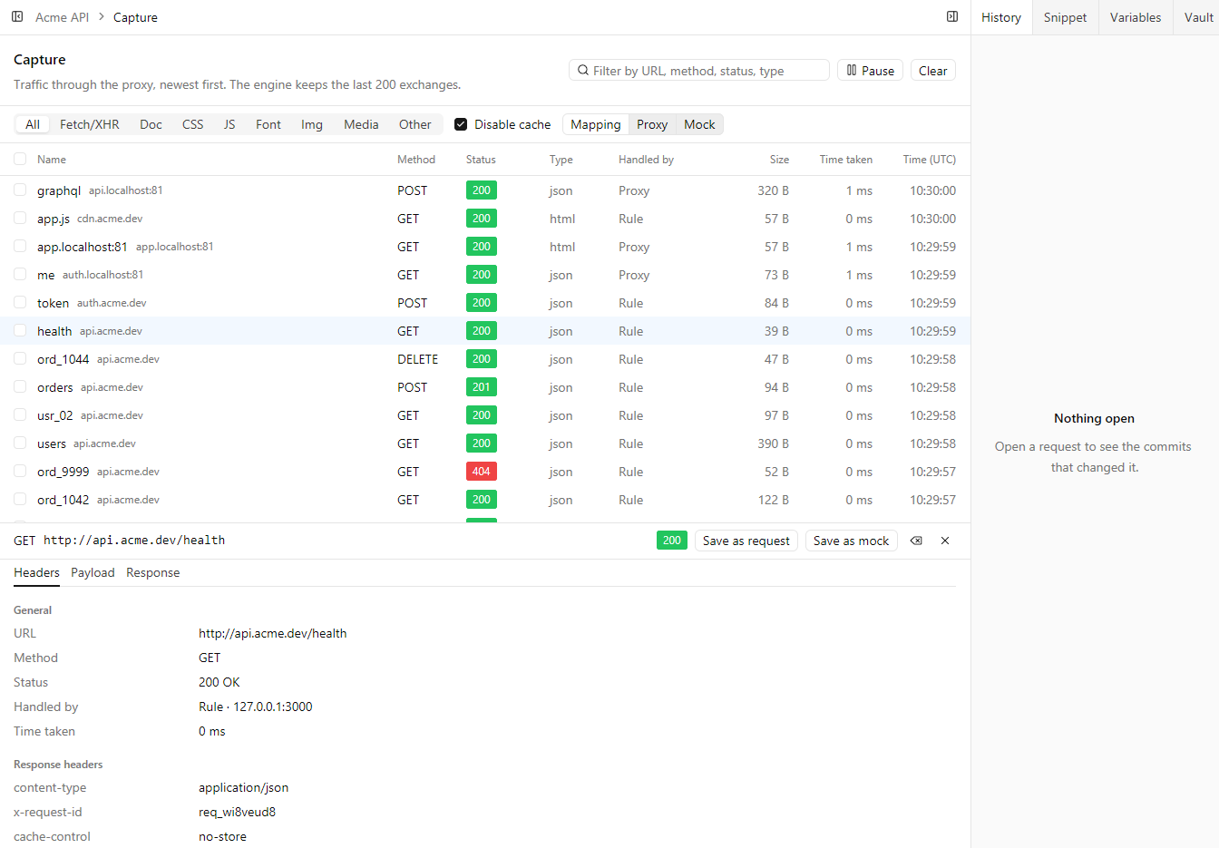Open the History side tab
This screenshot has width=1219, height=848.
[1001, 17]
